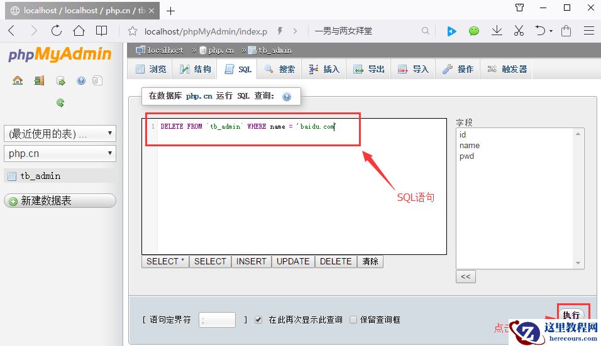Create new table (新建数据表) button
The width and height of the screenshot is (601, 346).
coord(60,201)
